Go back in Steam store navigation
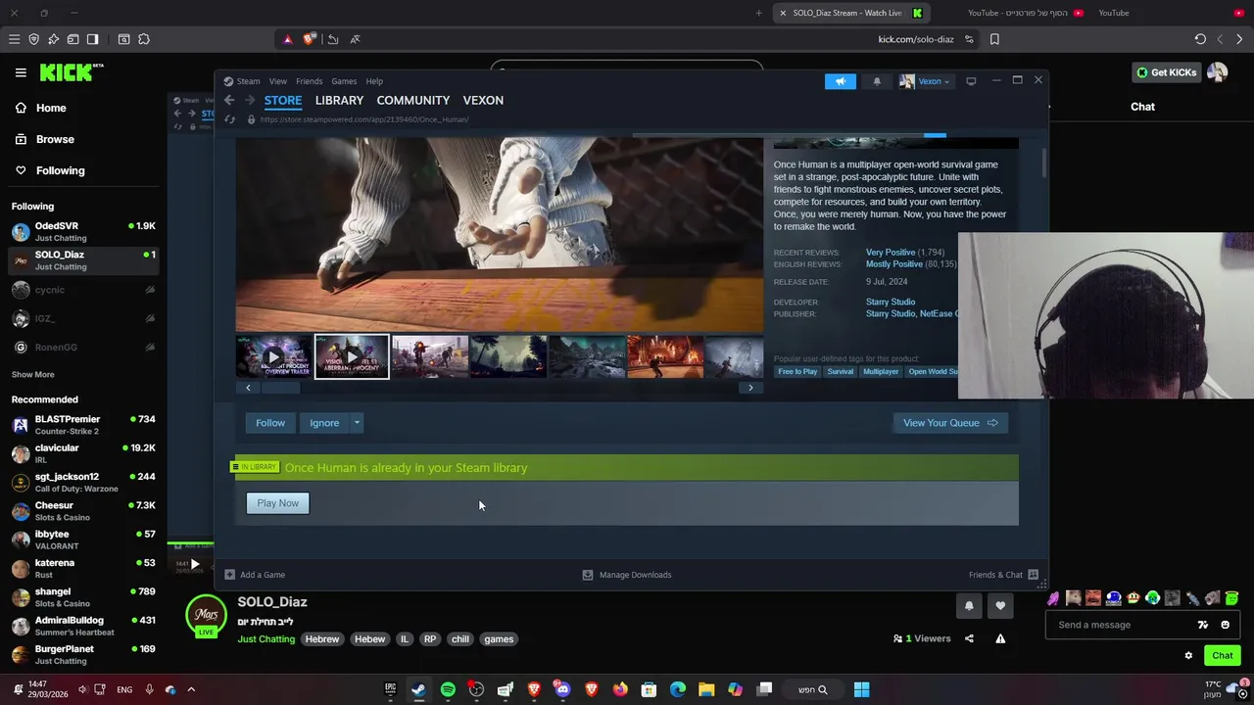This screenshot has height=705, width=1254. point(228,100)
